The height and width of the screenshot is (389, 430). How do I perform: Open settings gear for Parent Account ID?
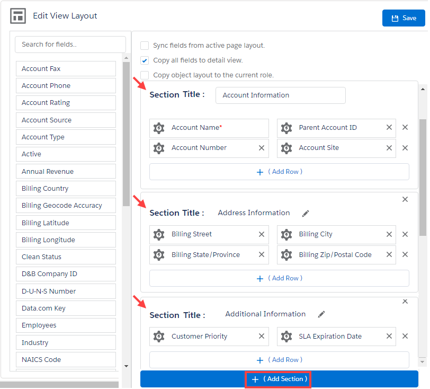pyautogui.click(x=286, y=128)
